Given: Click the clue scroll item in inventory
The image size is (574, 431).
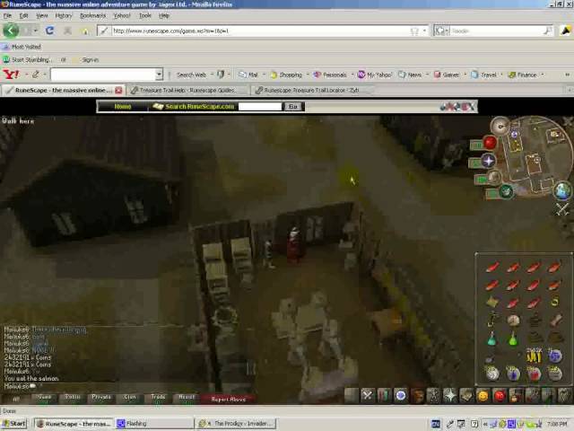Looking at the screenshot, I should [492, 303].
